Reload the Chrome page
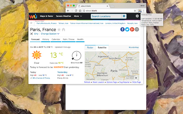This screenshot has height=114, width=183. point(76,11)
